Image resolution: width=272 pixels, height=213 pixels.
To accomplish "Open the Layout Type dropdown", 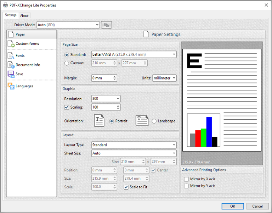I will [134, 145].
